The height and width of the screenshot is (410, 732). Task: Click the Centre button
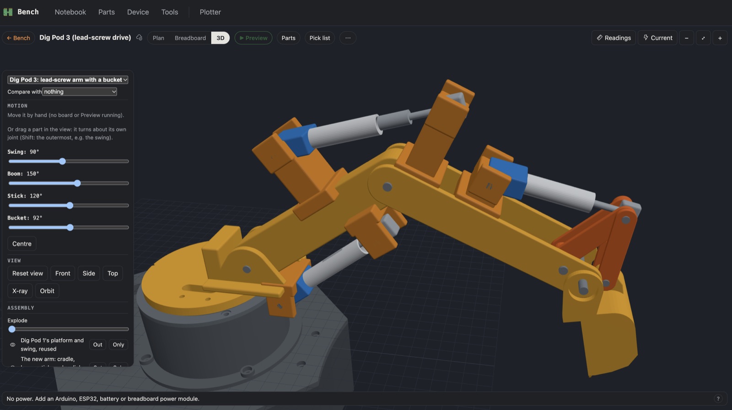pos(22,244)
